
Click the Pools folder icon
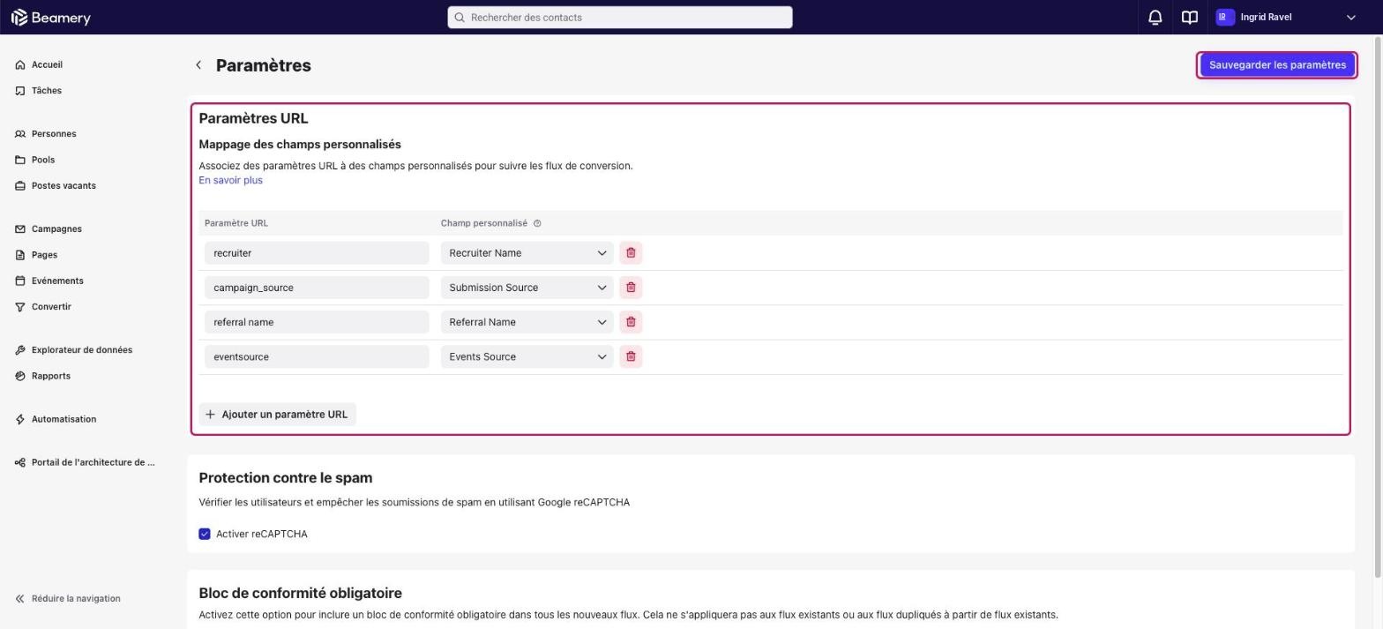(x=20, y=160)
